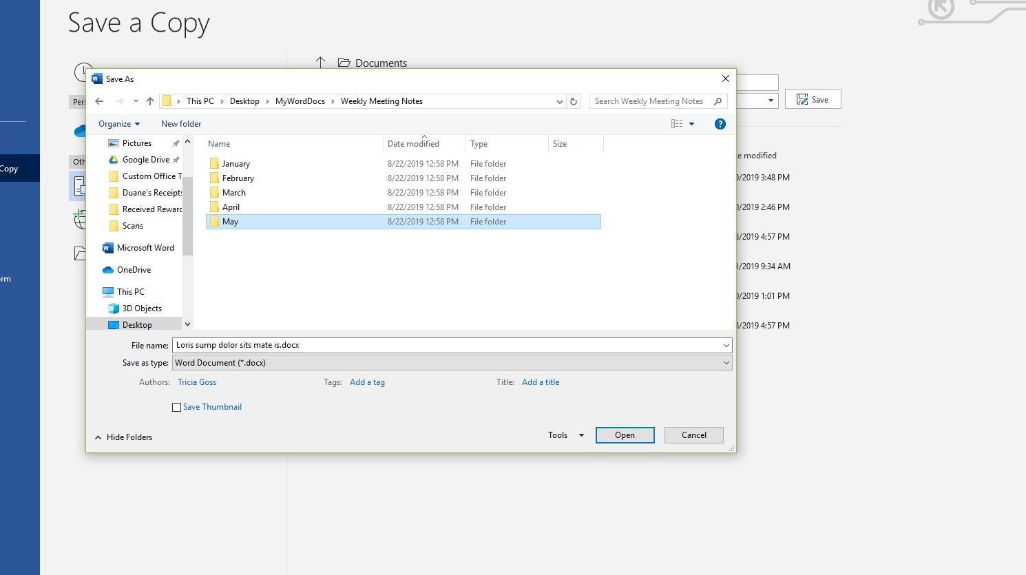1026x575 pixels.
Task: Select the April folder
Action: [404, 207]
